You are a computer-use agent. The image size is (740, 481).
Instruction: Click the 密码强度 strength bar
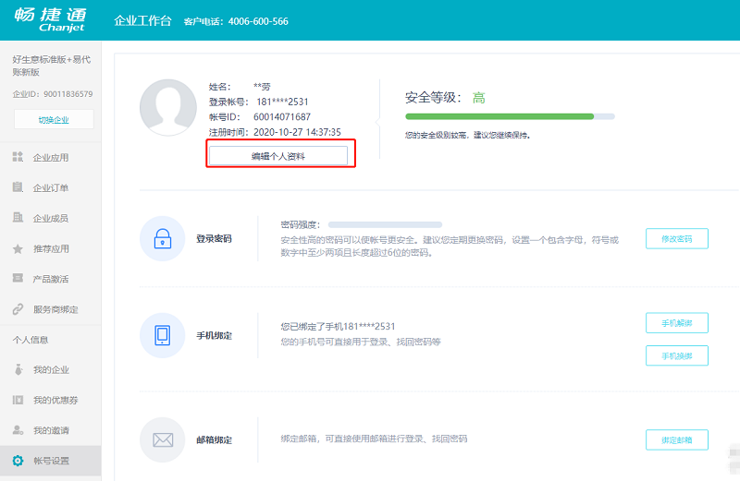[x=385, y=224]
